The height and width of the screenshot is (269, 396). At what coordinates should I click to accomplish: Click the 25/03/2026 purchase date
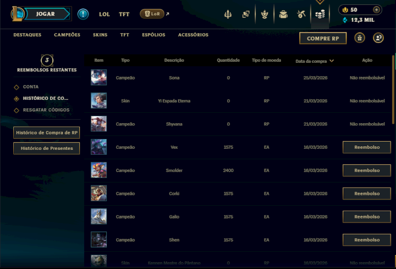point(315,78)
